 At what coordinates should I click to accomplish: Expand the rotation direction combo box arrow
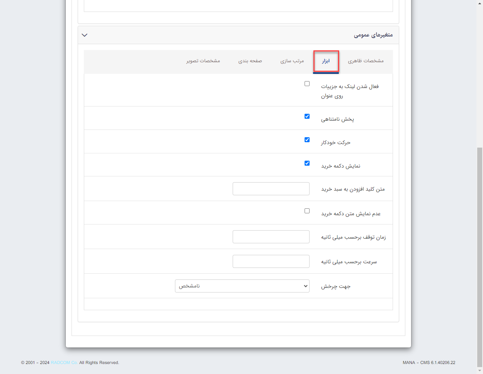coord(306,286)
